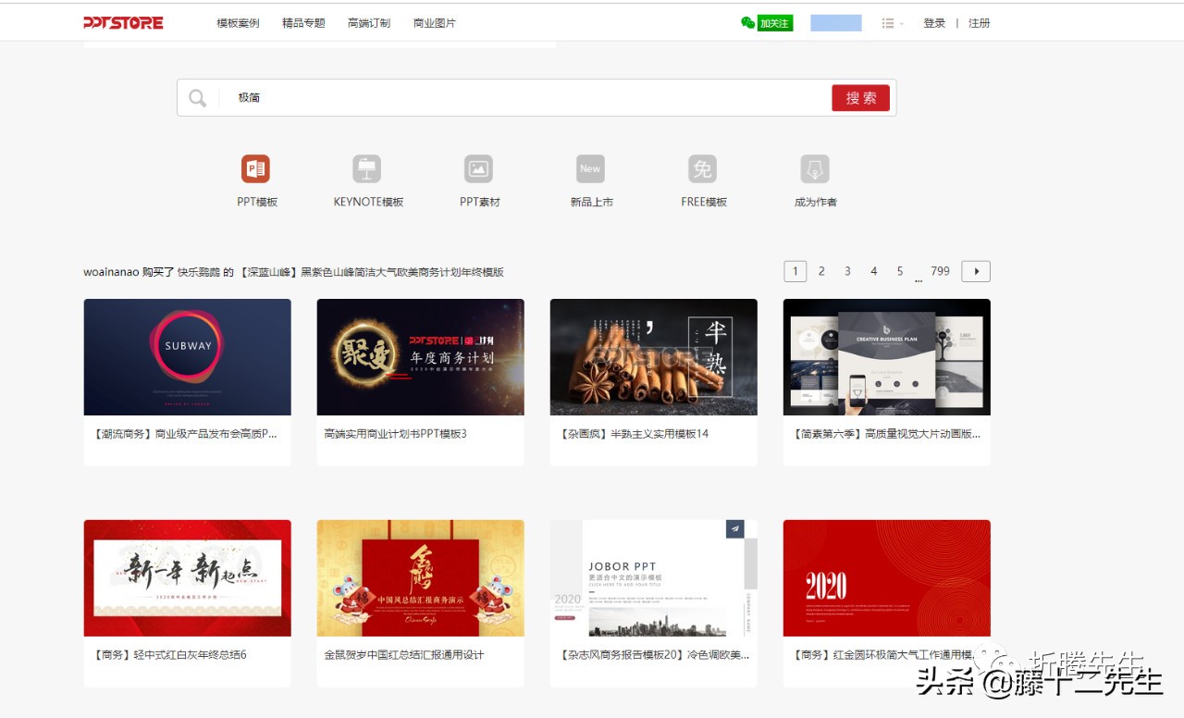Screen dimensions: 1184x718
Task: Open the SUBWAY template thumbnail
Action: 188,357
